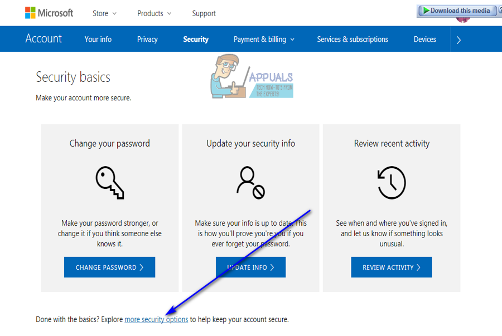Click the Appuals watermark logo
Image resolution: width=502 pixels, height=336 pixels.
tap(252, 79)
